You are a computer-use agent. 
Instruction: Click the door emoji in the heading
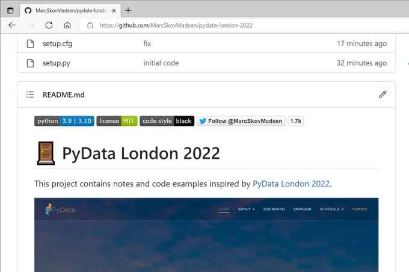tap(46, 153)
